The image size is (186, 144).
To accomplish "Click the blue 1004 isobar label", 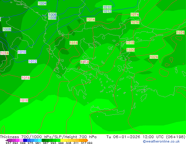I will pyautogui.click(x=42, y=3).
